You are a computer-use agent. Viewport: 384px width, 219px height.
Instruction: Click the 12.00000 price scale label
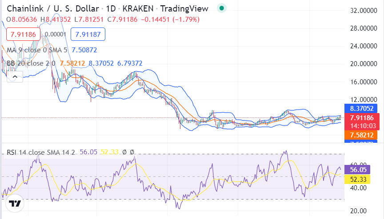[x=364, y=100]
